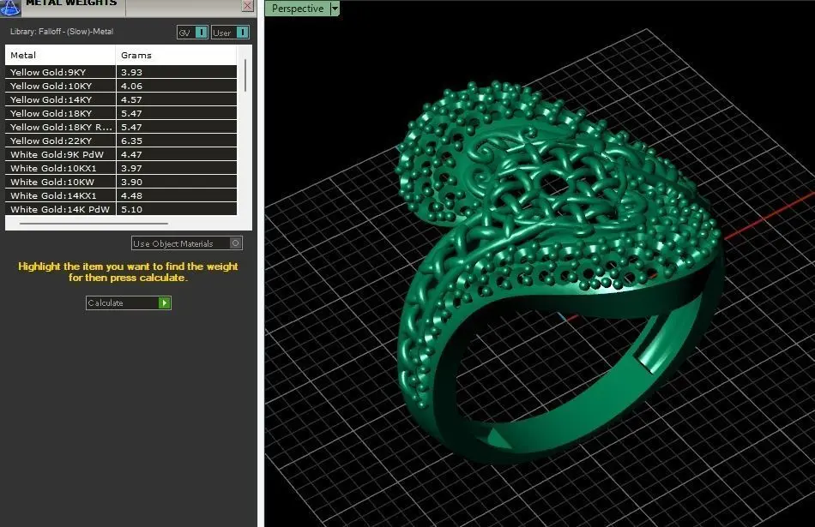The width and height of the screenshot is (815, 527).
Task: Toggle the GV library switch
Action: tap(201, 33)
